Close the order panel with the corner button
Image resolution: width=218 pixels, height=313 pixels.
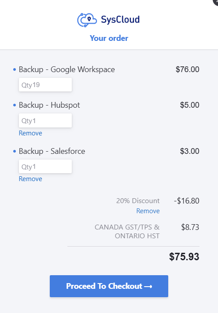(x=216, y=2)
